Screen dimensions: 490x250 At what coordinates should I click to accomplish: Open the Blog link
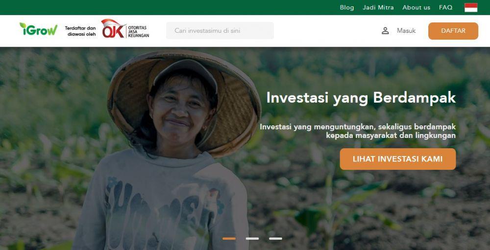coord(347,7)
